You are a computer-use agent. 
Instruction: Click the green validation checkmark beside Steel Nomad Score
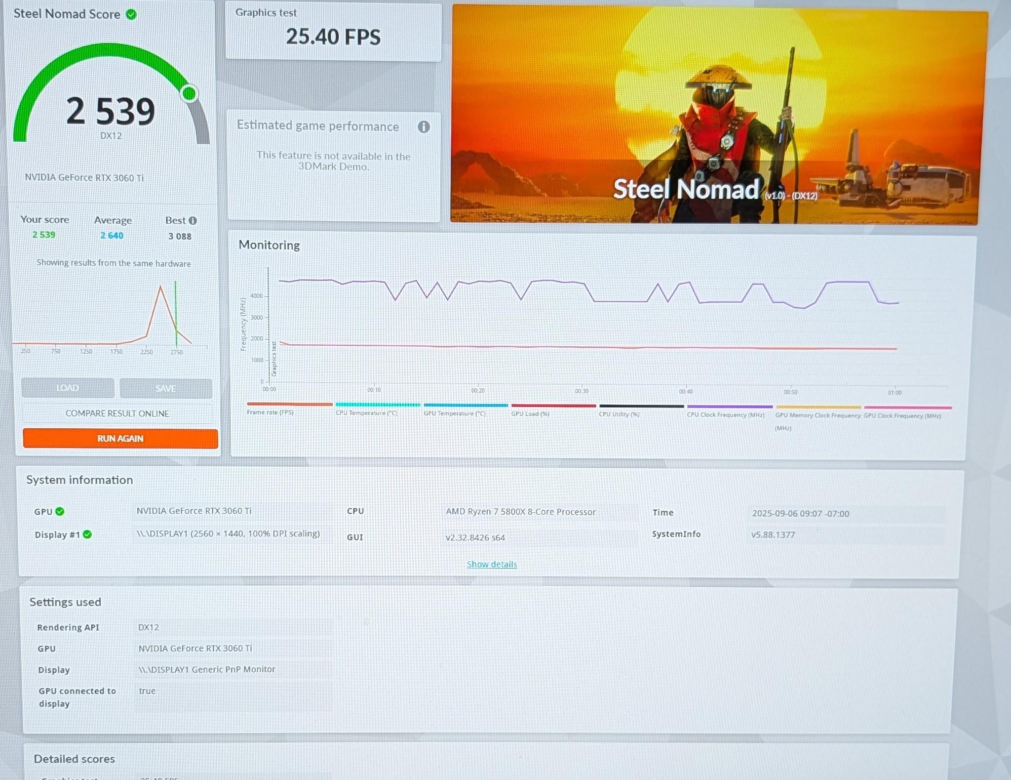point(131,15)
